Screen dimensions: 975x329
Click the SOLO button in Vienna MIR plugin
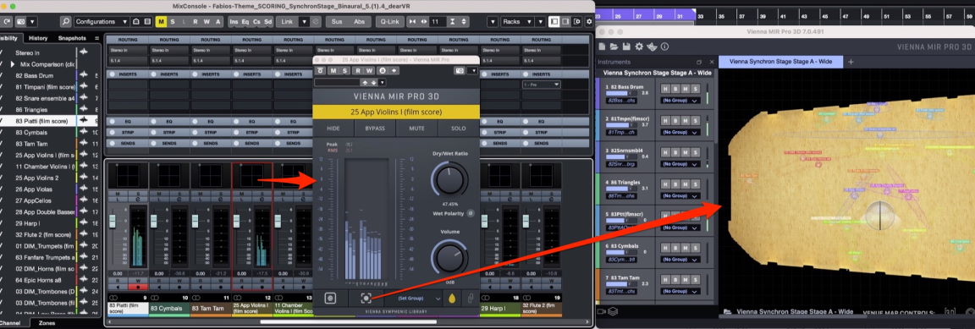click(x=458, y=128)
